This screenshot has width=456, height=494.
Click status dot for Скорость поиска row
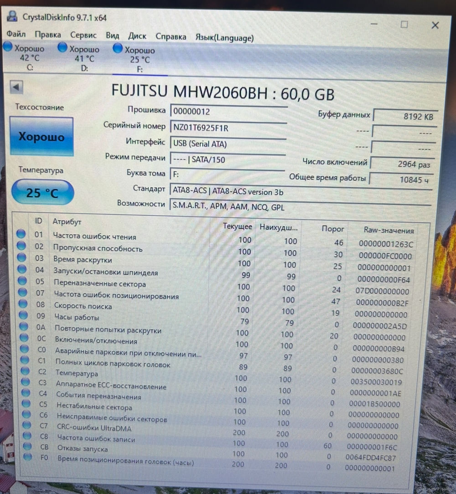23,304
